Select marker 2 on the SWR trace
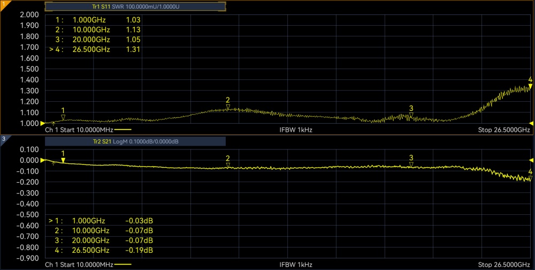Image resolution: width=535 pixels, height=270 pixels. (x=228, y=107)
